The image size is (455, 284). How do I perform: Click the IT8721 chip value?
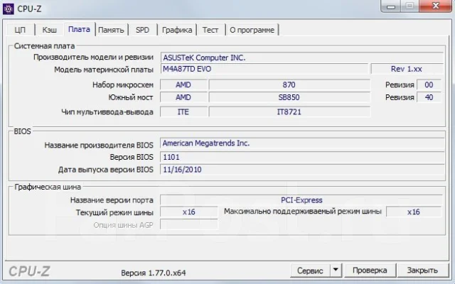coord(289,112)
